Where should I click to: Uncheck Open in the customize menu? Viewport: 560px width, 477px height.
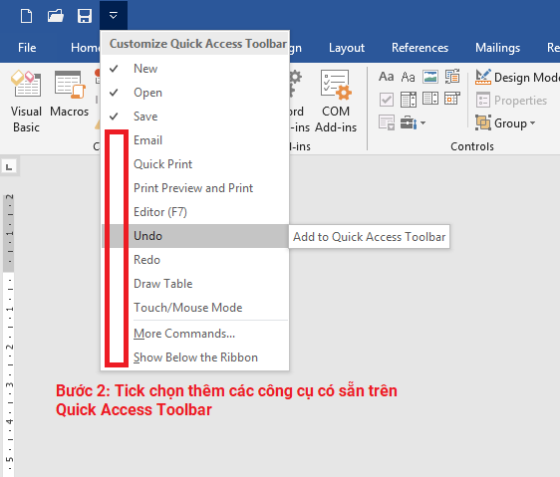point(195,93)
